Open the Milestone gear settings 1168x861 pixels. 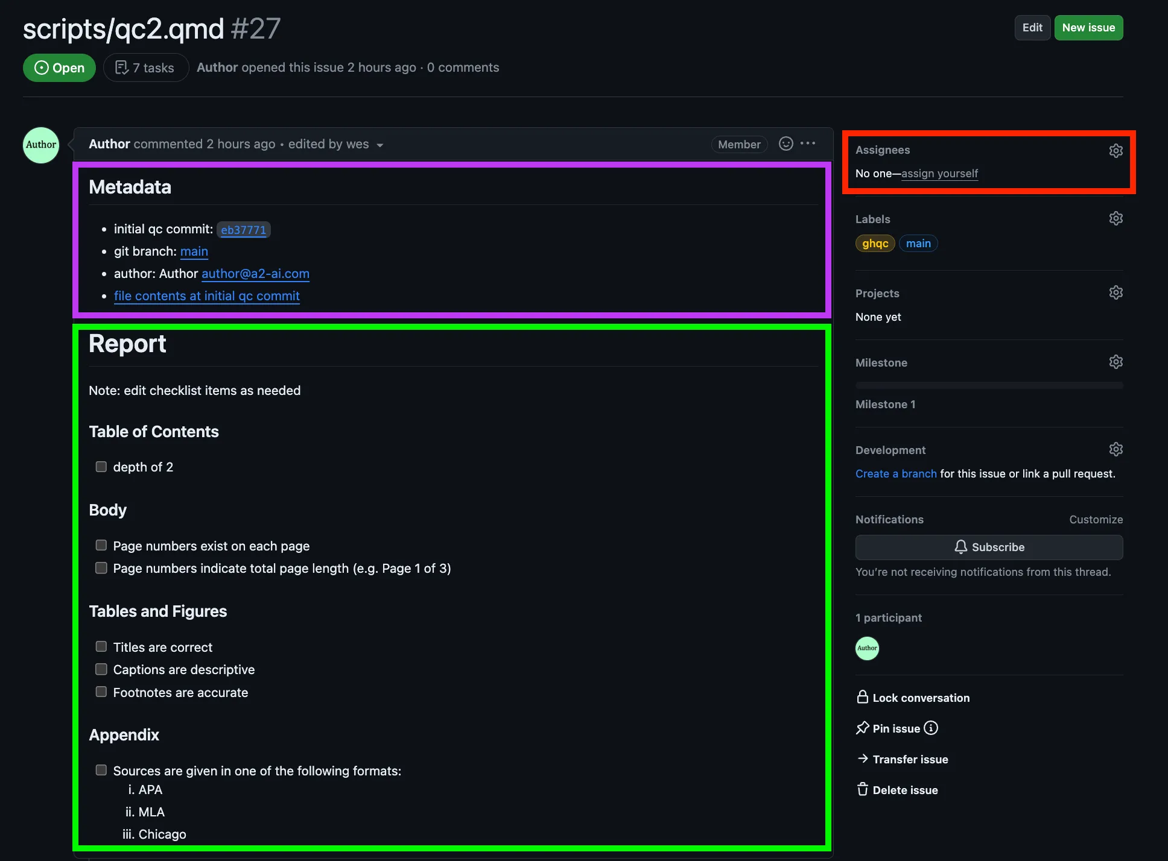pos(1116,362)
